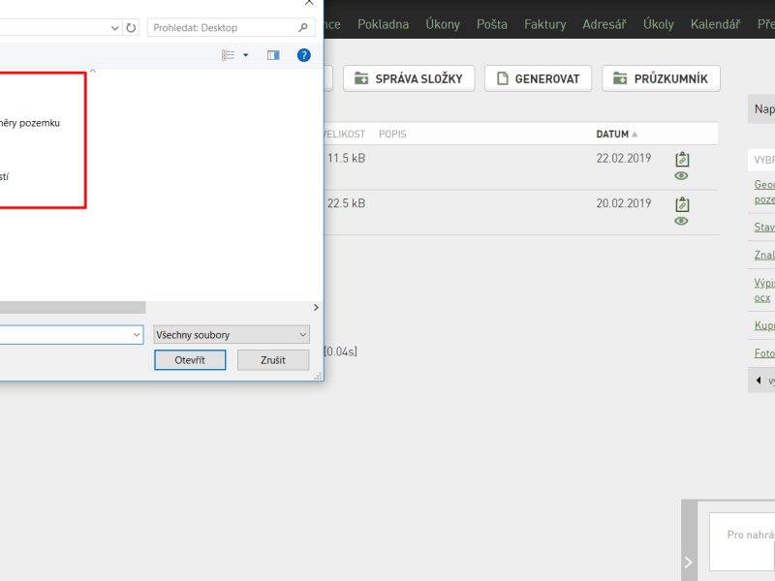Click the PRŮZKUMNÍK button
The height and width of the screenshot is (581, 775).
661,78
